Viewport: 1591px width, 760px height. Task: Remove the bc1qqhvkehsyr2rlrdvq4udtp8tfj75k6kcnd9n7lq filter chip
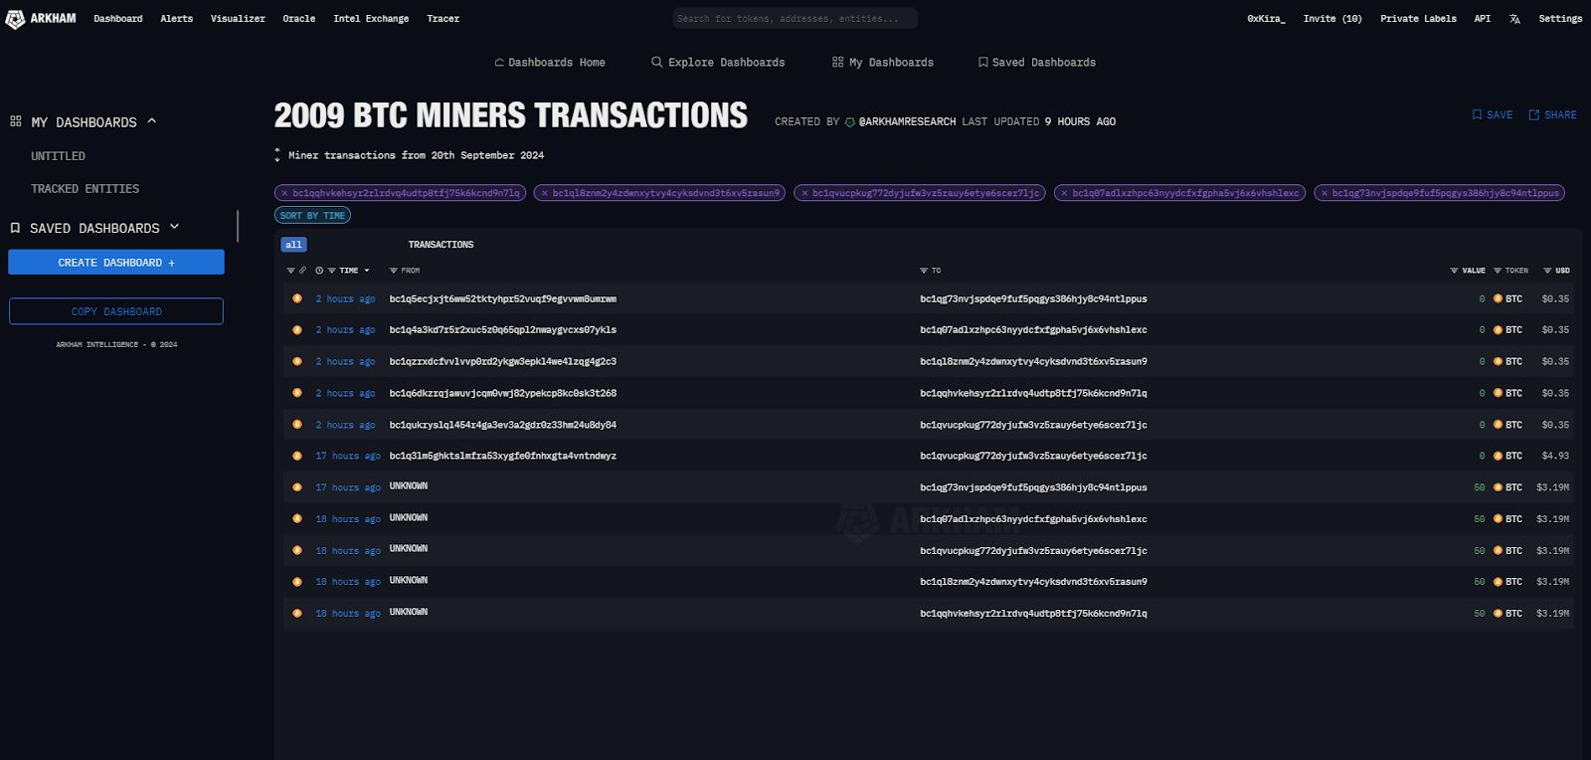point(284,193)
